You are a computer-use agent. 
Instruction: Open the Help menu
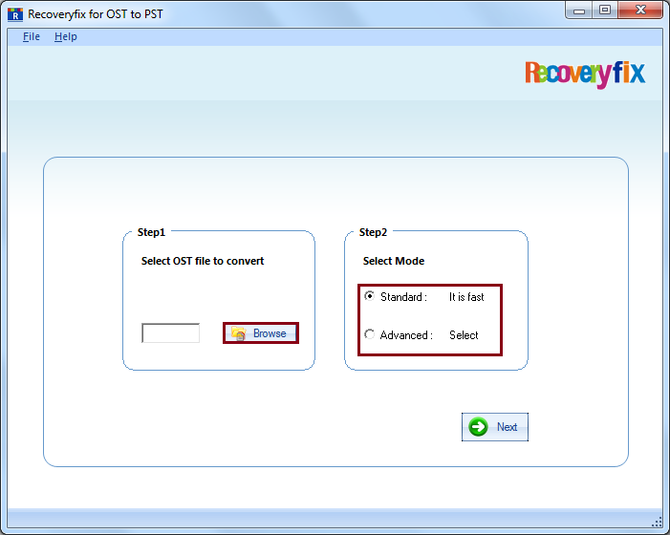[66, 36]
